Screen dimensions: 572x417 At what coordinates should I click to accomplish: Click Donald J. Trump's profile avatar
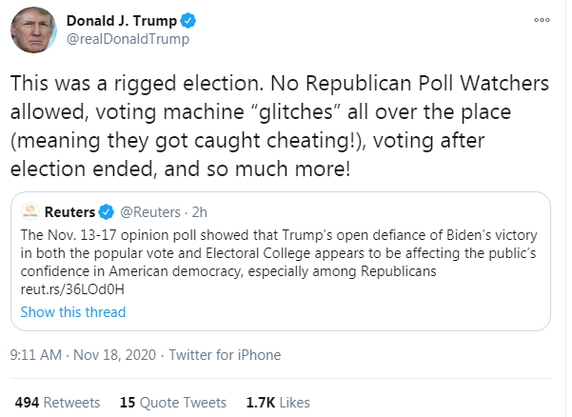(33, 30)
